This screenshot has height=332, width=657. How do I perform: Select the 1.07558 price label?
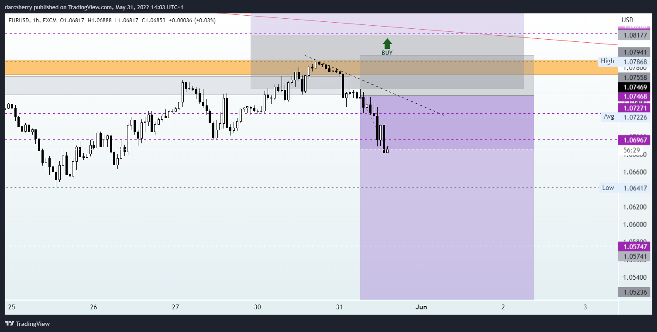pyautogui.click(x=635, y=77)
